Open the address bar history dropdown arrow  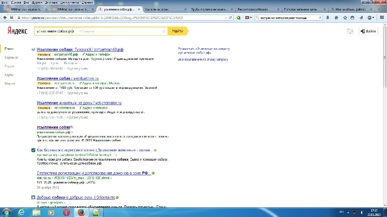[x=226, y=18]
